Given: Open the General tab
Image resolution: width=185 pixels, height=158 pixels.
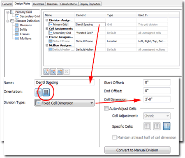Looking at the screenshot, I should (x=7, y=4).
